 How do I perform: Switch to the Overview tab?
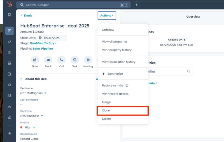(x=193, y=17)
